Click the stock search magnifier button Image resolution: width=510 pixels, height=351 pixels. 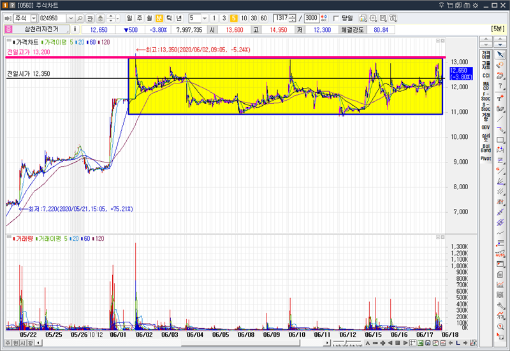[80, 18]
